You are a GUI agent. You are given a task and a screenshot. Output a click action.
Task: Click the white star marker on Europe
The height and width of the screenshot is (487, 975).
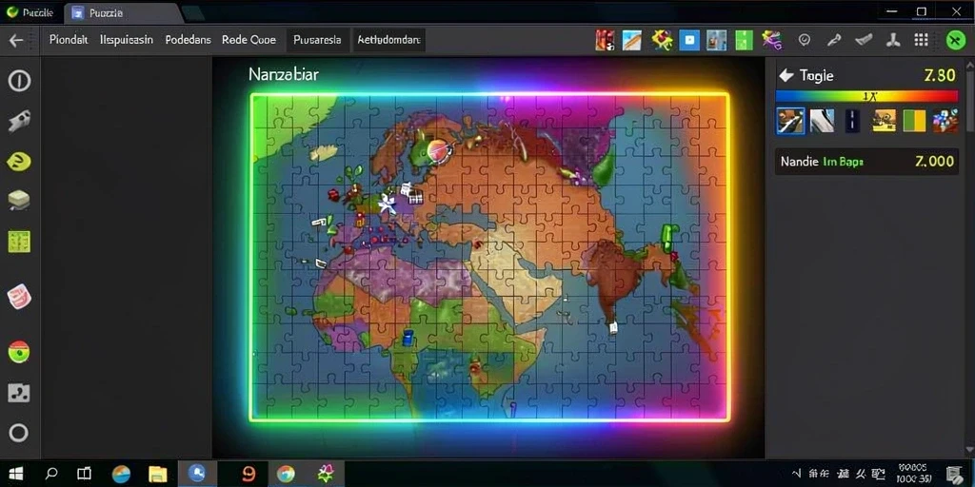point(388,205)
